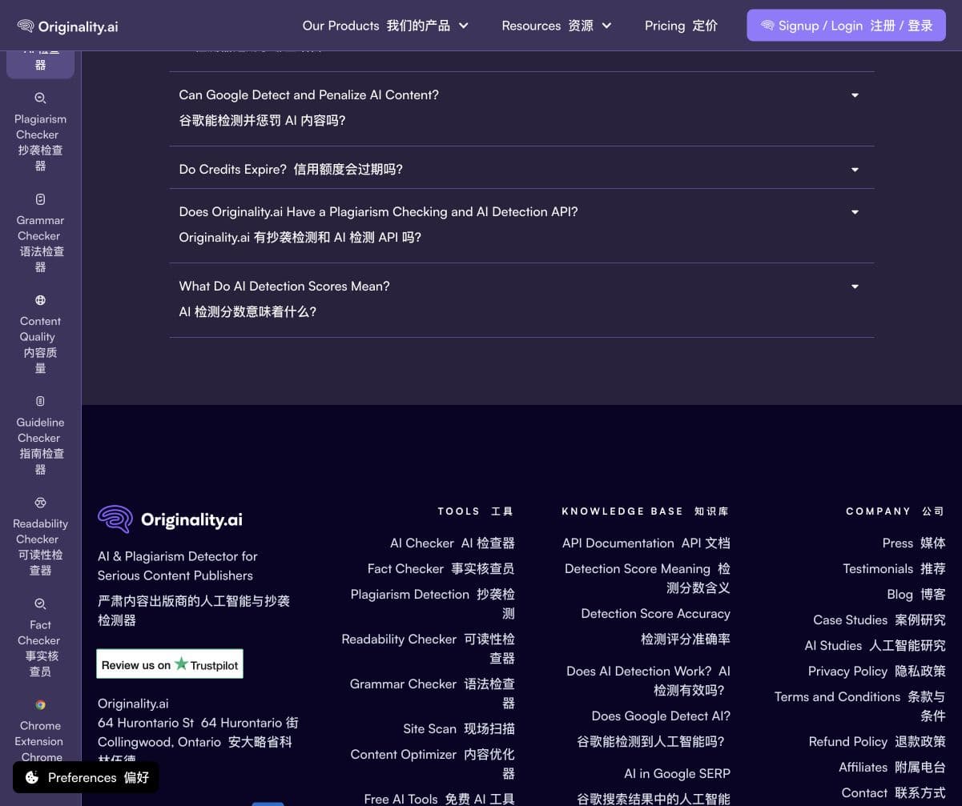This screenshot has width=962, height=806.
Task: Expand the Our Products dropdown
Action: point(385,26)
